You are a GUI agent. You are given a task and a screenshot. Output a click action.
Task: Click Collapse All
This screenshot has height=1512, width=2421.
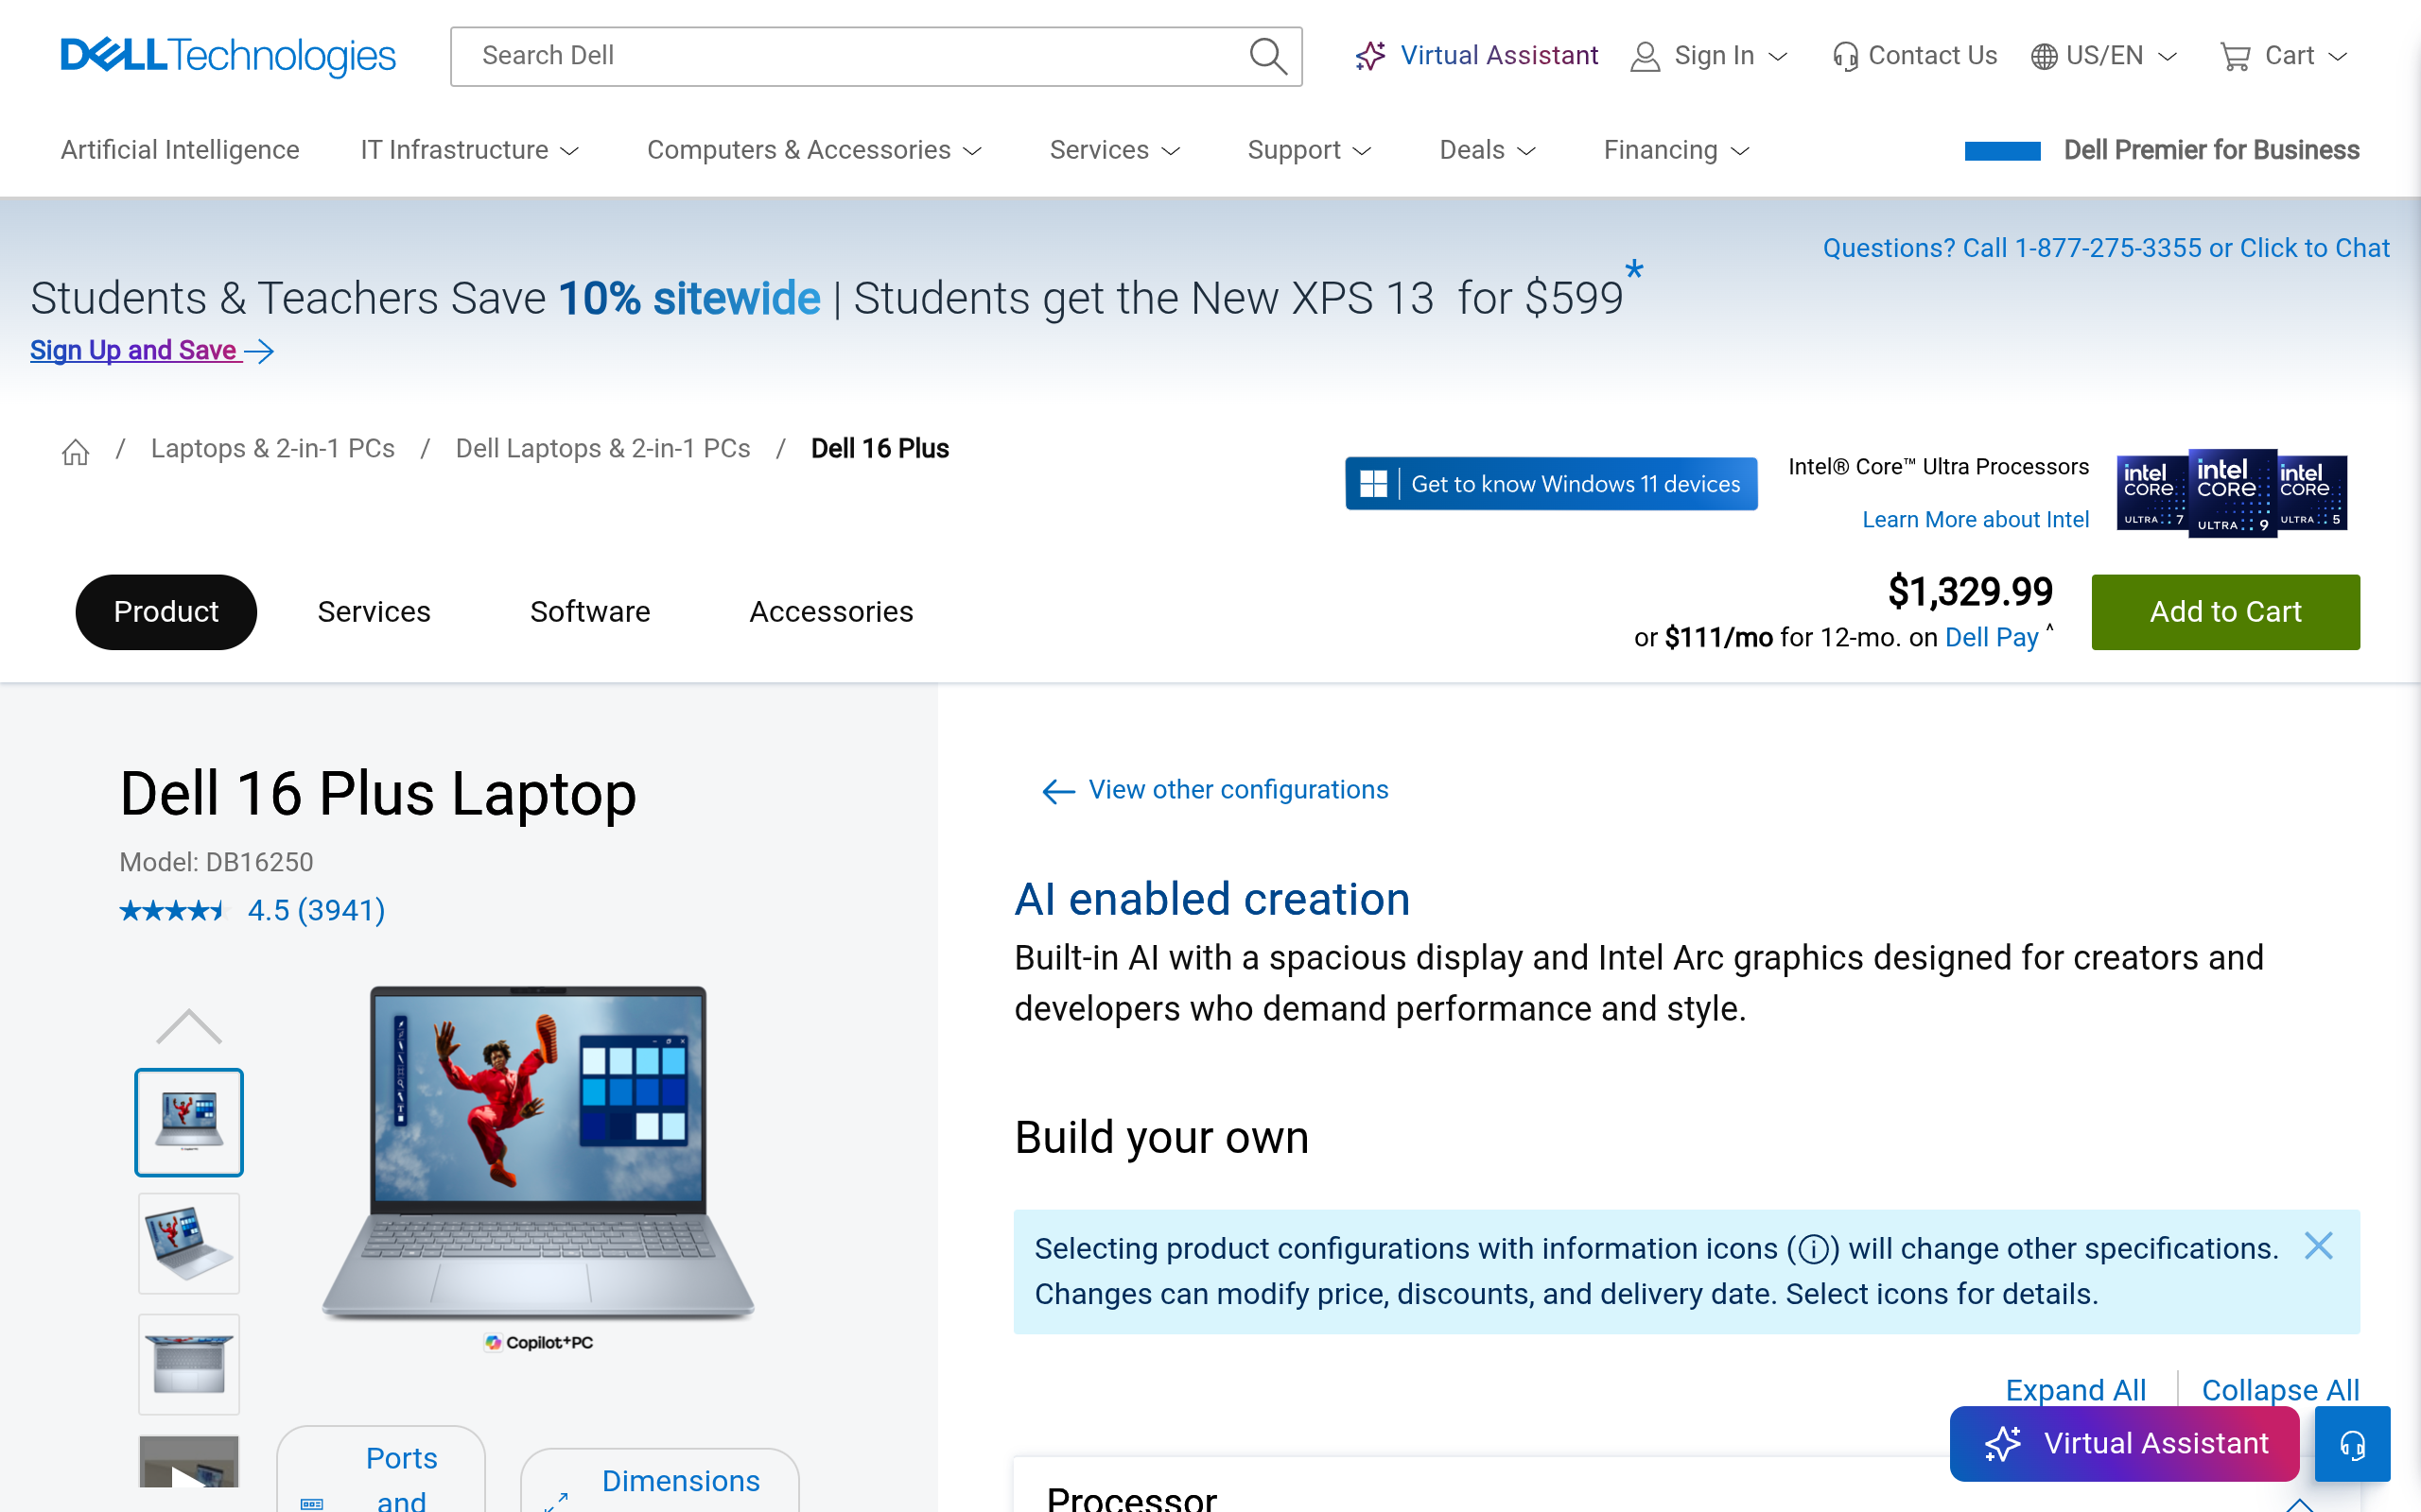pos(2280,1390)
